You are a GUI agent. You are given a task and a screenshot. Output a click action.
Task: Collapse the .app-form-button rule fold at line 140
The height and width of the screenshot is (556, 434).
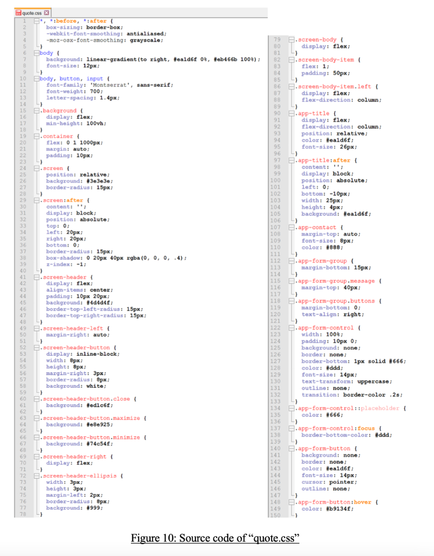291,448
